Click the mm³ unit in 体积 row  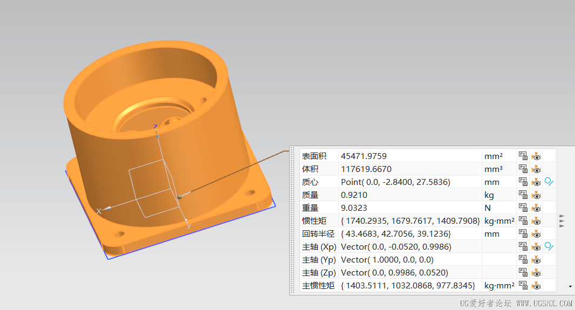(x=493, y=169)
